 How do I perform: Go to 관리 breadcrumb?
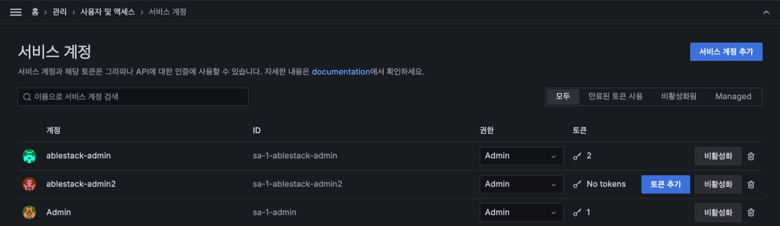pyautogui.click(x=60, y=12)
